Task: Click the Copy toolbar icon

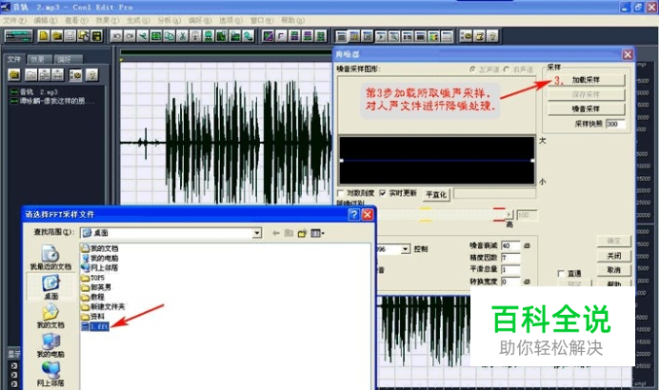Action: tap(170, 36)
